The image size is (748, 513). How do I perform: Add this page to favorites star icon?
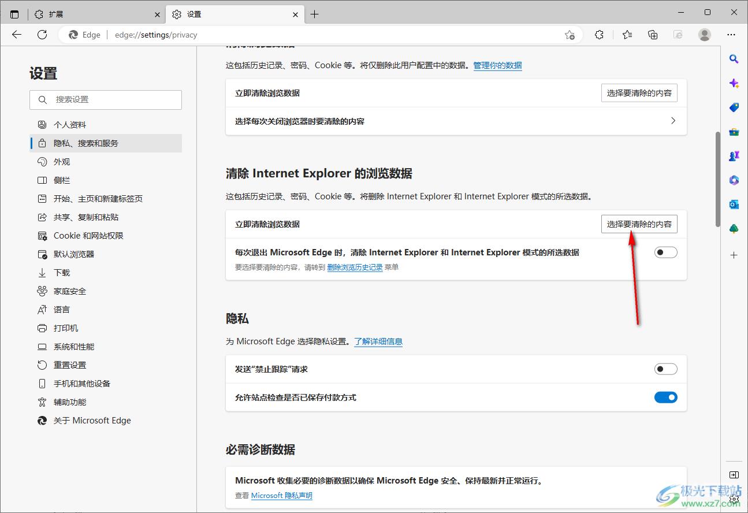[x=570, y=35]
